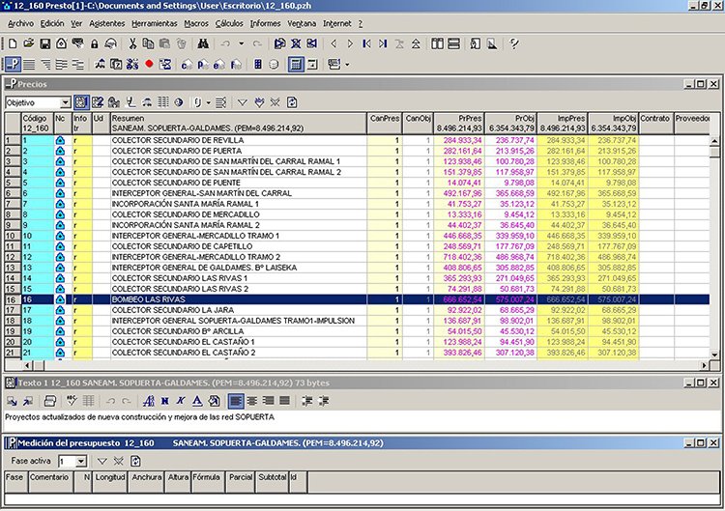
Task: Toggle bold in the text editor toolbar
Action: (164, 400)
